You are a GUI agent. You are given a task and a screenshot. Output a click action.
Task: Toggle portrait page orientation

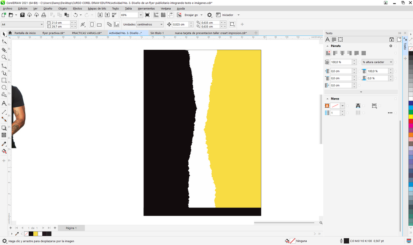pos(92,24)
